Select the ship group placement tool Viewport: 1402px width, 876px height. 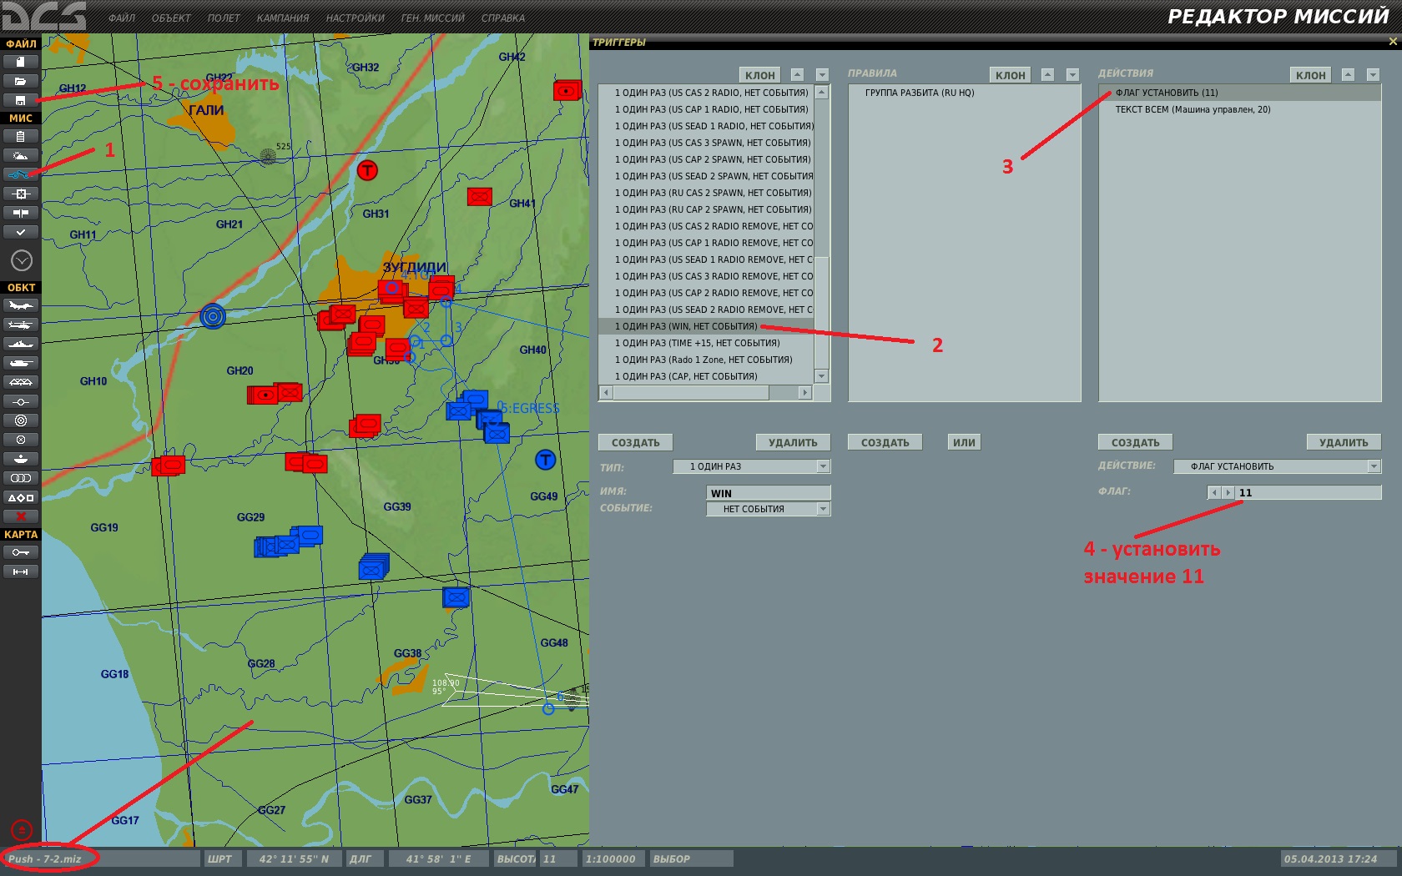tap(21, 344)
